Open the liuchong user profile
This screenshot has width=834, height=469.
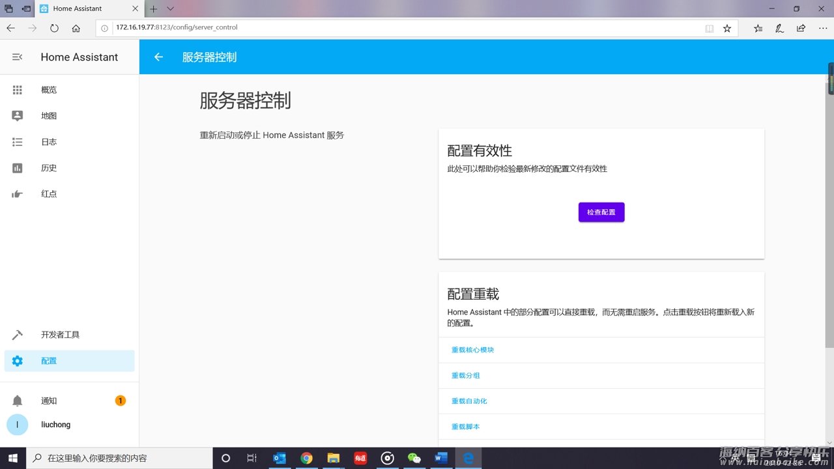[x=55, y=425]
